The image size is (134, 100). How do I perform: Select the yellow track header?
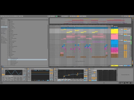point(114,31)
